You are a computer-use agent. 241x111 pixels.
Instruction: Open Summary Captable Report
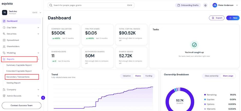19,65
